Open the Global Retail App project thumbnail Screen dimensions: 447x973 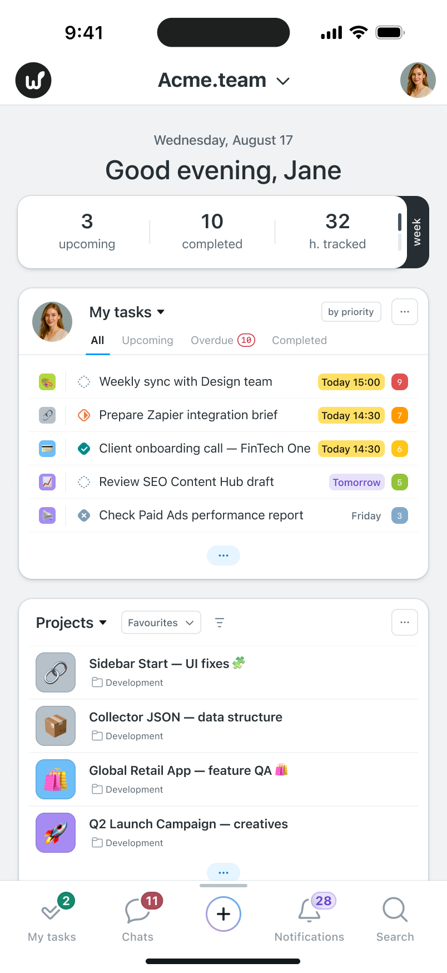point(56,779)
